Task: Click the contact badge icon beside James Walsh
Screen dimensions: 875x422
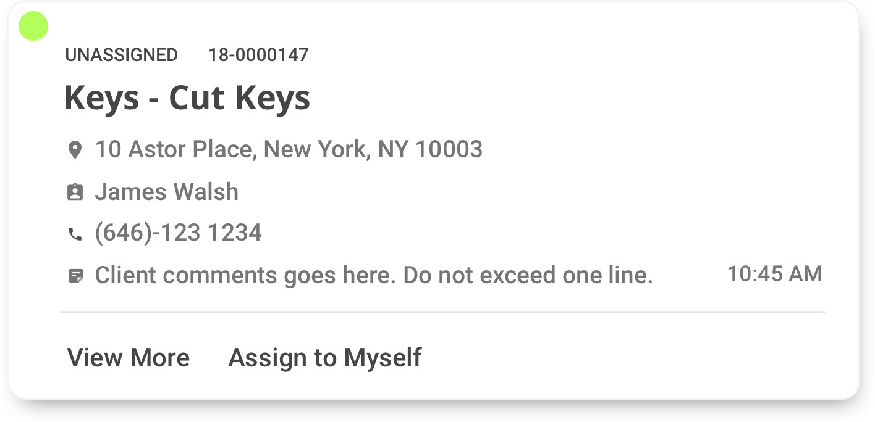Action: (75, 192)
